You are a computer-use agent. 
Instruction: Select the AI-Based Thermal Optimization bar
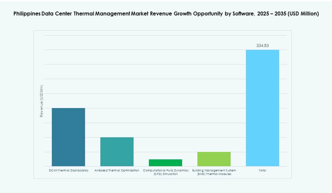tap(117, 152)
